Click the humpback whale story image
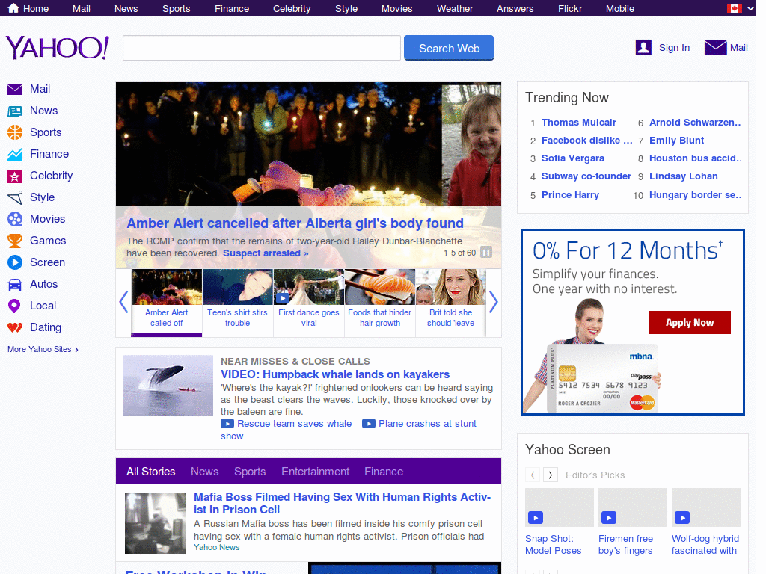This screenshot has height=574, width=766. [x=168, y=386]
